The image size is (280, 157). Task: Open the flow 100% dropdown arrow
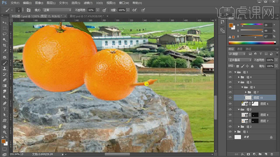[x=128, y=10]
